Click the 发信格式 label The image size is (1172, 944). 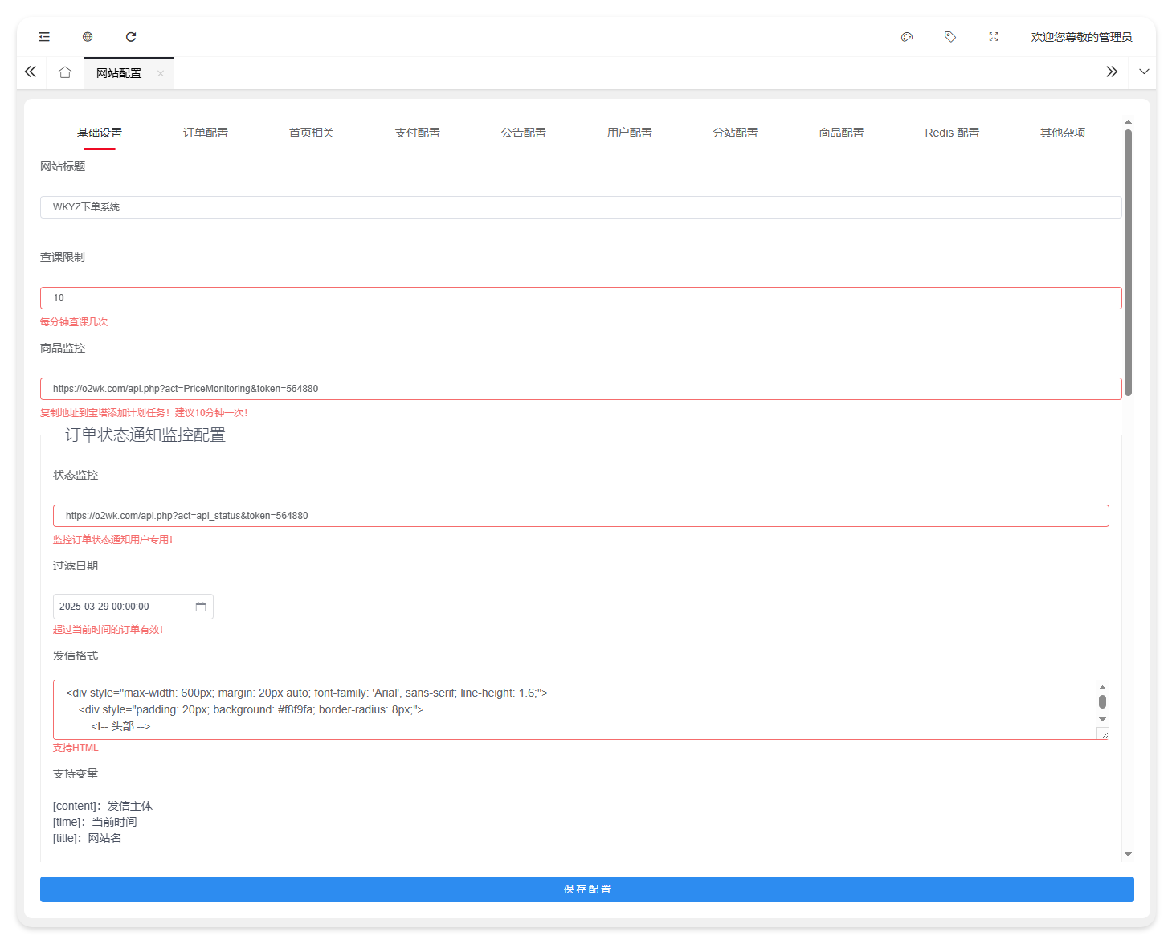coord(76,656)
